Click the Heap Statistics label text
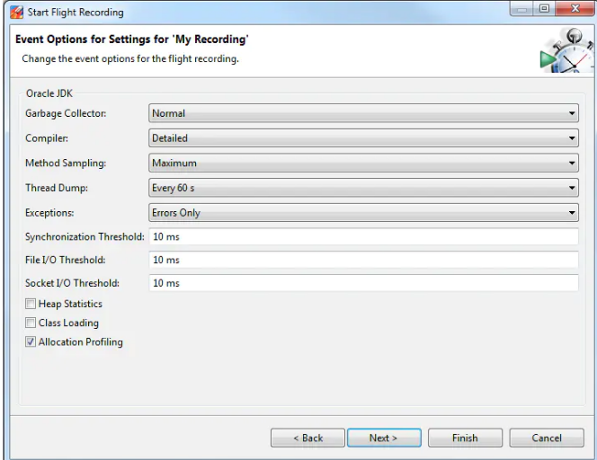 click(70, 304)
